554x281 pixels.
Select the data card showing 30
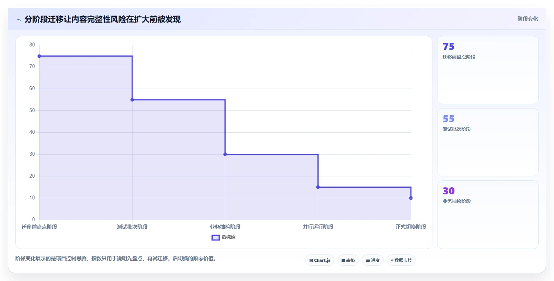488,214
